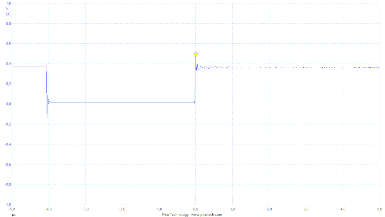385x217 pixels.
Task: Open the www.picotech.com link
Action: (x=207, y=215)
